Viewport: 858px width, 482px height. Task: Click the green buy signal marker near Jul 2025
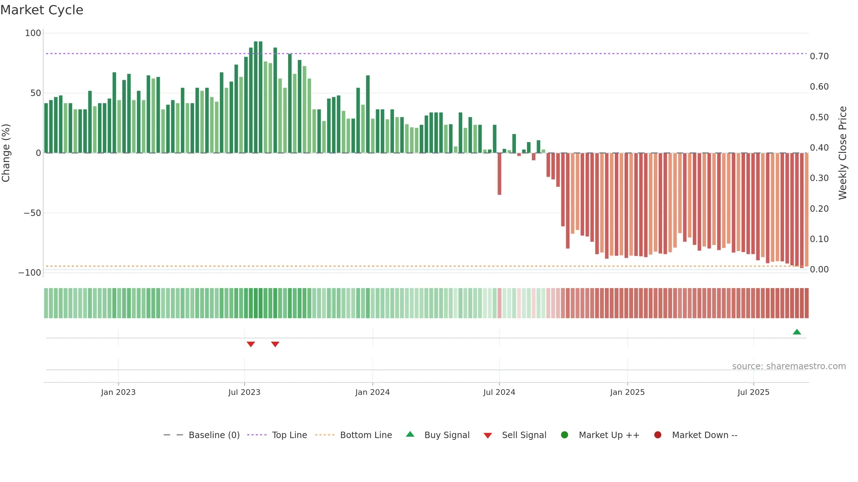tap(797, 332)
